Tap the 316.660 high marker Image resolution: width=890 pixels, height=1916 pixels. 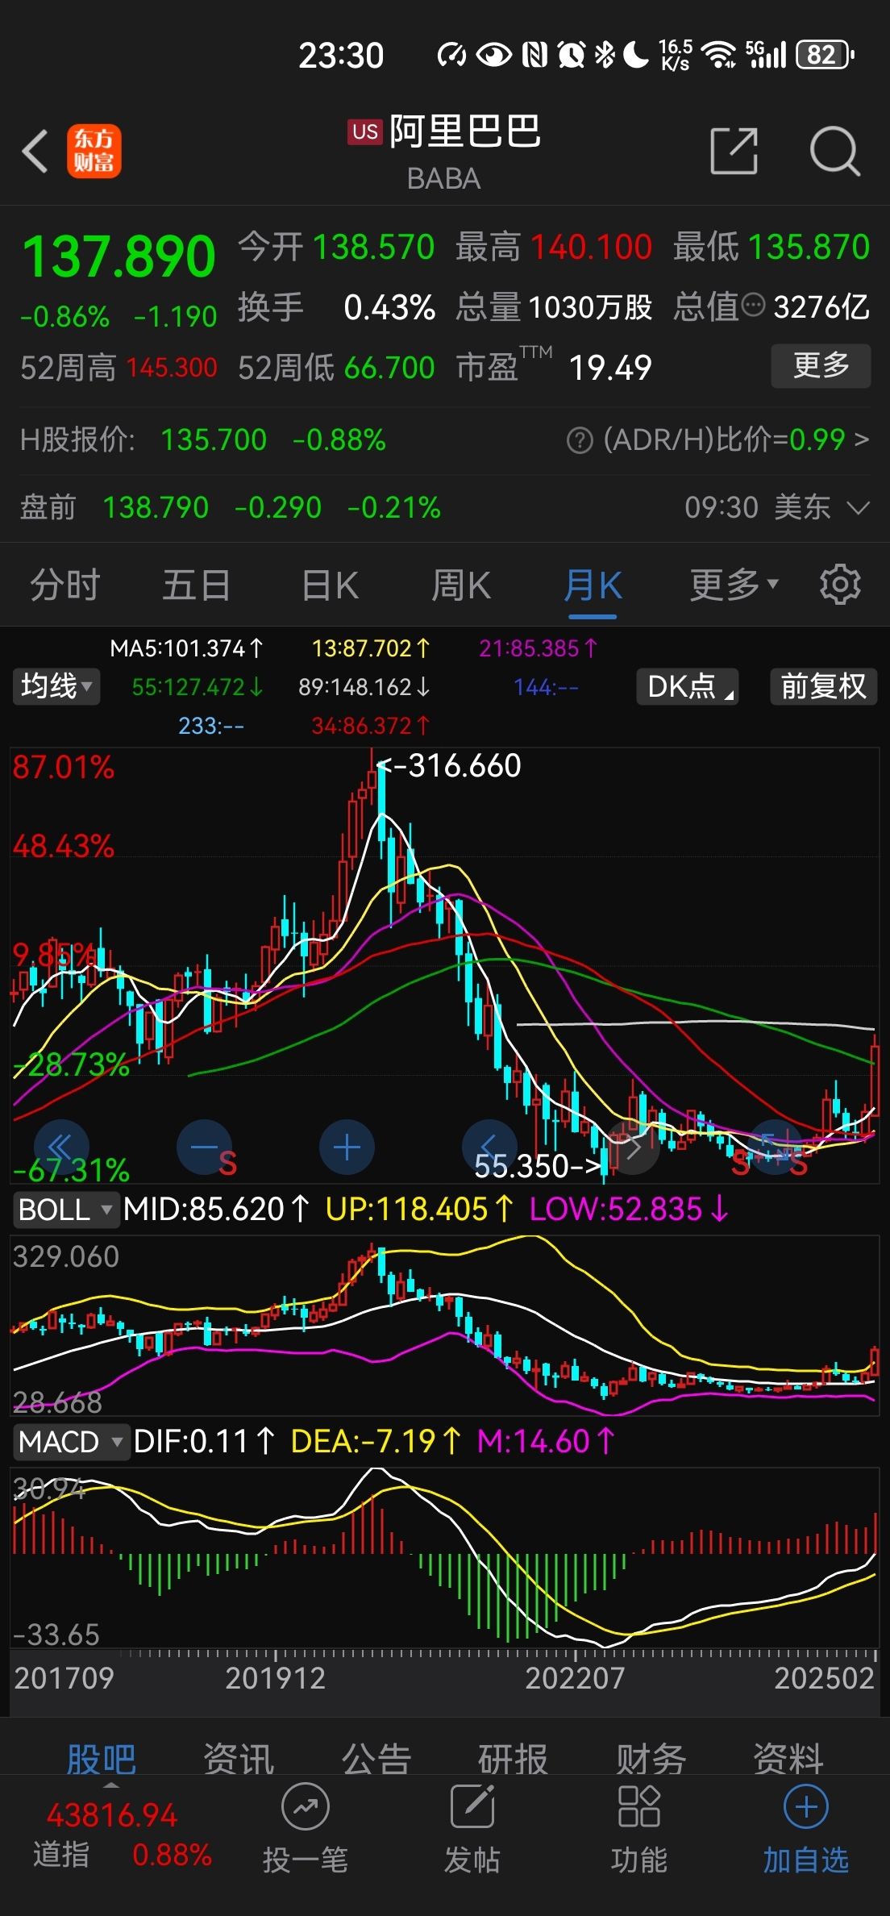click(450, 766)
